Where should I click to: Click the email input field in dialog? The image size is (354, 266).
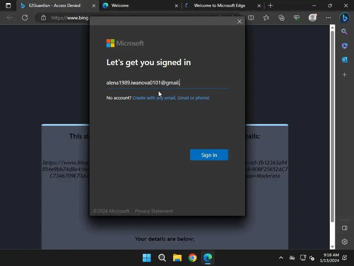coord(167,83)
